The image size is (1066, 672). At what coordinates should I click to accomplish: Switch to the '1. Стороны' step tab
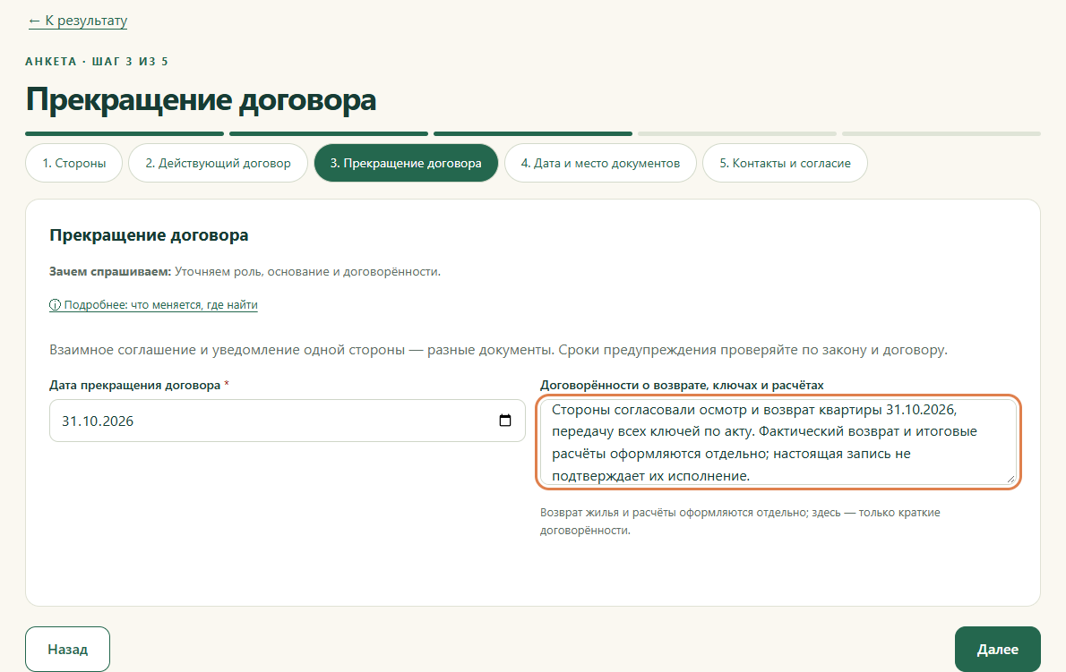74,163
